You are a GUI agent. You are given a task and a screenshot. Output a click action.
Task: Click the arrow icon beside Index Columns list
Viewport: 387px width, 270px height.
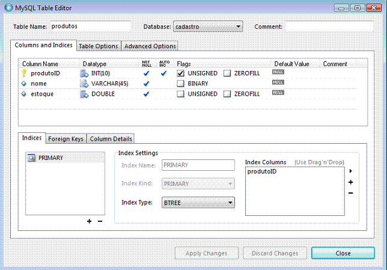point(351,171)
